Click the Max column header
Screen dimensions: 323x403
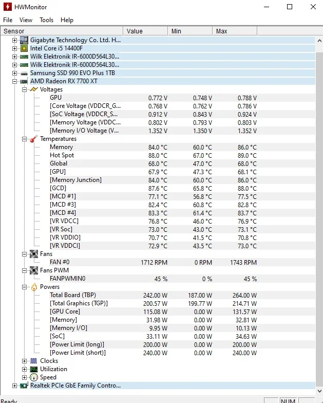click(x=235, y=31)
